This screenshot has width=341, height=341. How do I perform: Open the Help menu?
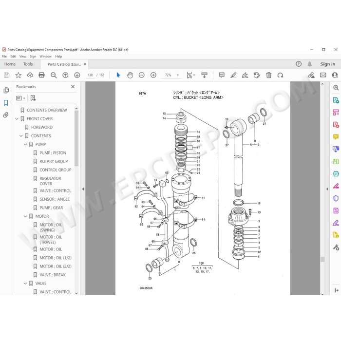pyautogui.click(x=58, y=57)
